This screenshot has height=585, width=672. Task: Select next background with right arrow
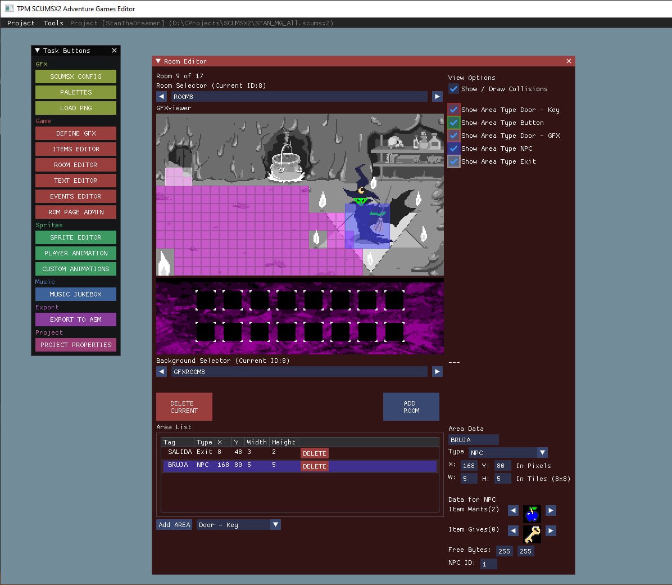(x=437, y=372)
